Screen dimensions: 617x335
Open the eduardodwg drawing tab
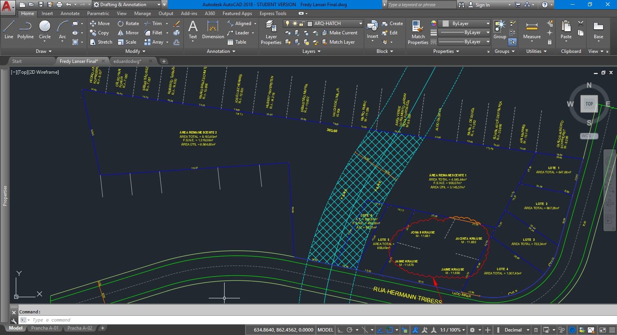(x=127, y=61)
